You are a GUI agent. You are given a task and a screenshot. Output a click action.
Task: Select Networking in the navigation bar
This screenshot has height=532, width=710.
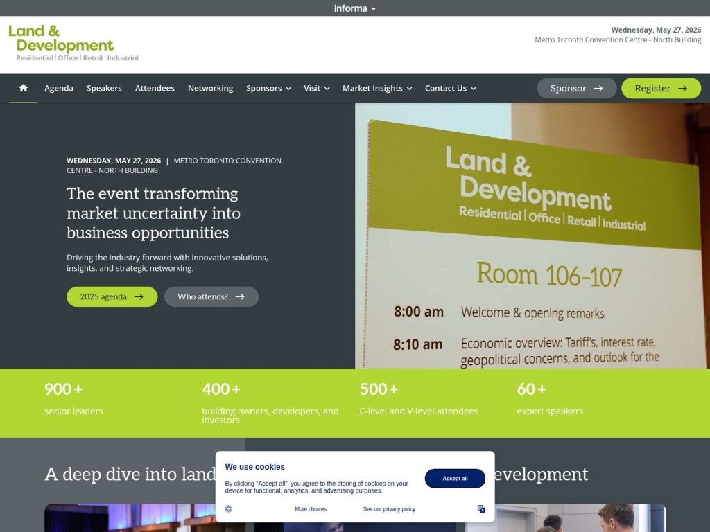pos(210,88)
